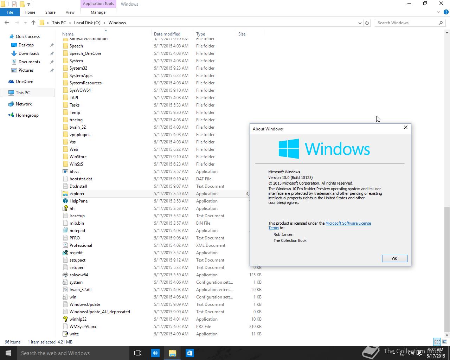Select the Professional XML document icon
Screen dimensions: 450x360
(x=65, y=245)
